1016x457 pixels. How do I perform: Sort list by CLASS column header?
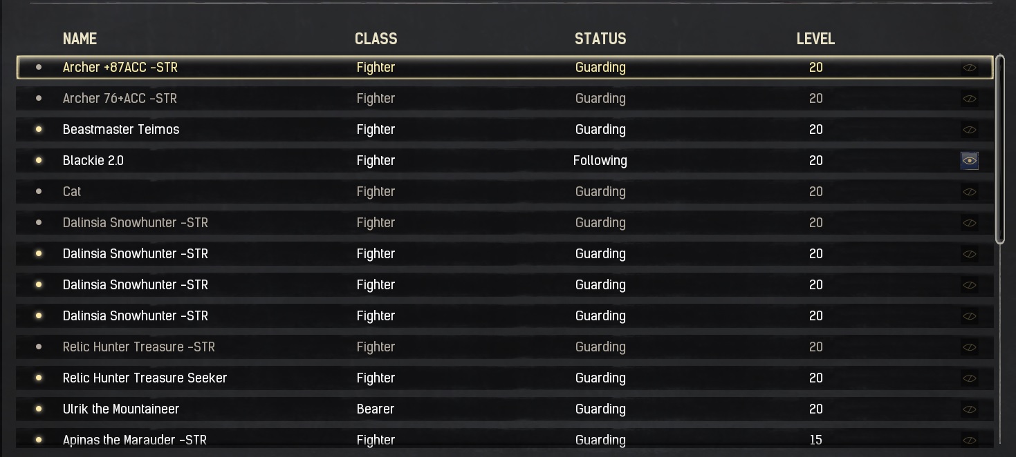376,39
